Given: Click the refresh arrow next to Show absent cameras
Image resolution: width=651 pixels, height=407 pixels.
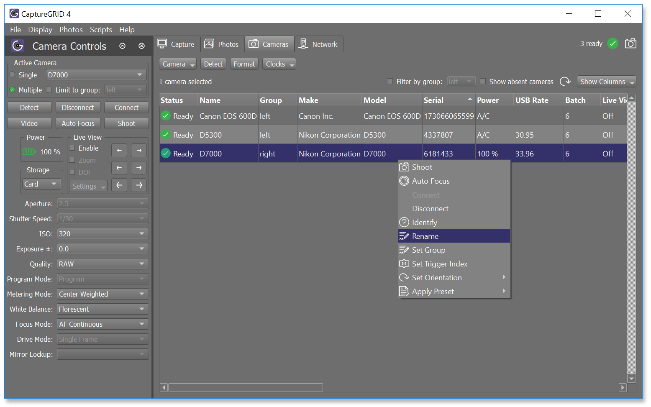Looking at the screenshot, I should pos(565,81).
